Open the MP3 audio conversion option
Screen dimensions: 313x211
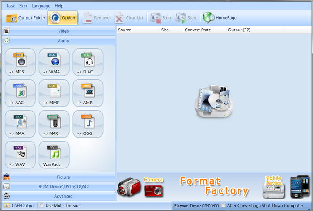pos(20,62)
